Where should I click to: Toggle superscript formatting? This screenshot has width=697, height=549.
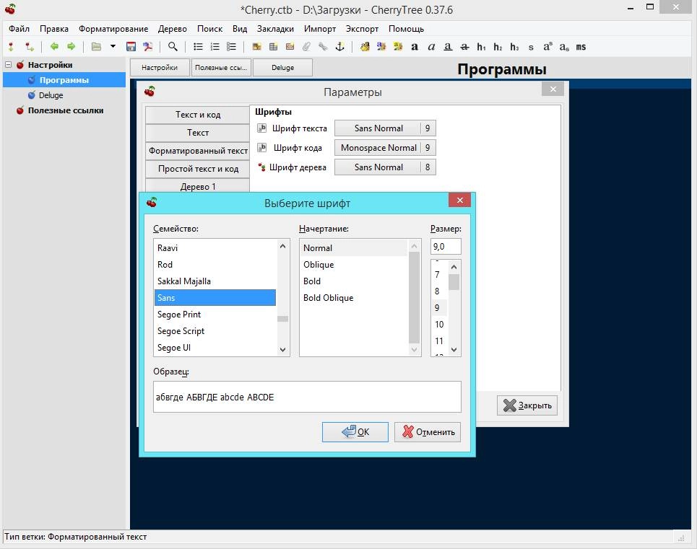[x=547, y=47]
